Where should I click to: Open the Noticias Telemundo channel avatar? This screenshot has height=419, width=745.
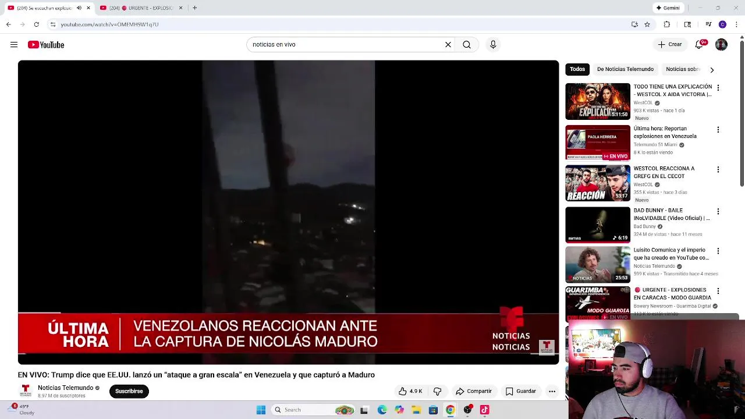[x=26, y=390]
